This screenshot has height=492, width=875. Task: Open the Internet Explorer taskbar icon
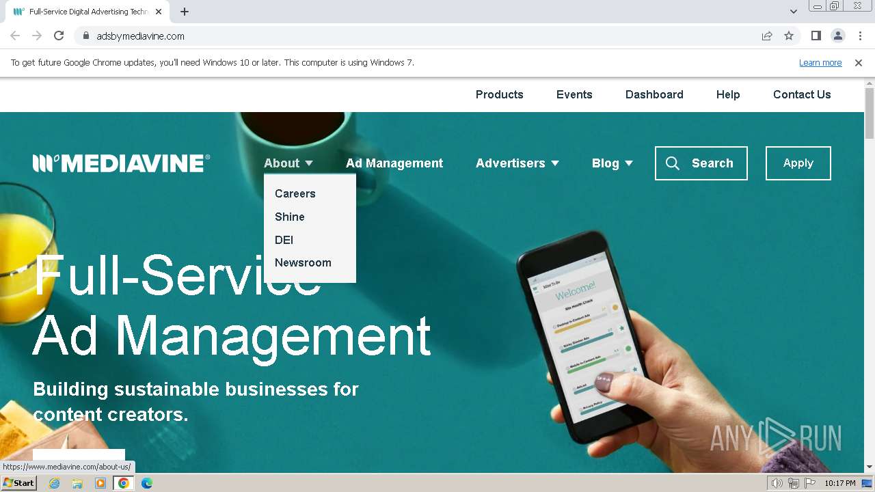click(54, 483)
